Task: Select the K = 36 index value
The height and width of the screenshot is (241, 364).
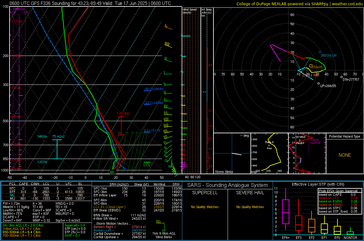Action: [x=37, y=203]
